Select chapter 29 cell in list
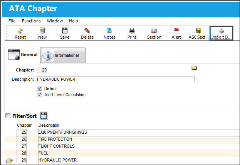The width and height of the screenshot is (240, 165). click(x=22, y=160)
